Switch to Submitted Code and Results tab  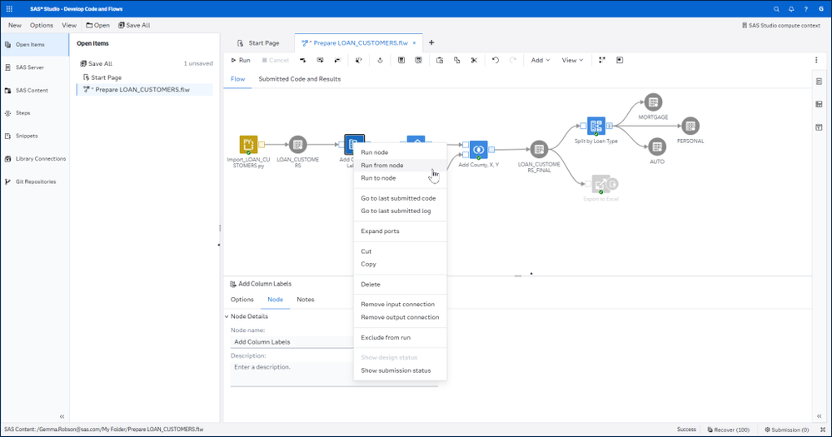299,79
